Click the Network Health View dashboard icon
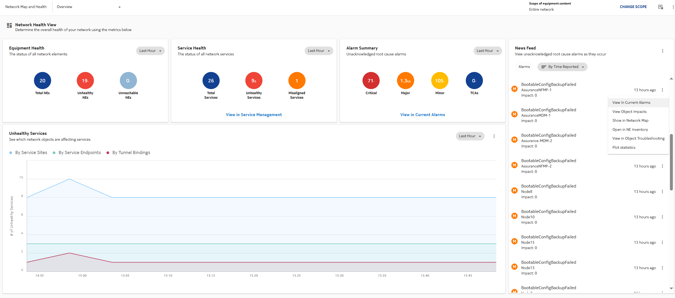This screenshot has height=298, width=675. pos(9,25)
